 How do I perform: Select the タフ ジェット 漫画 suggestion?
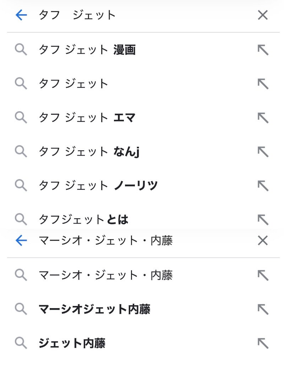[87, 50]
